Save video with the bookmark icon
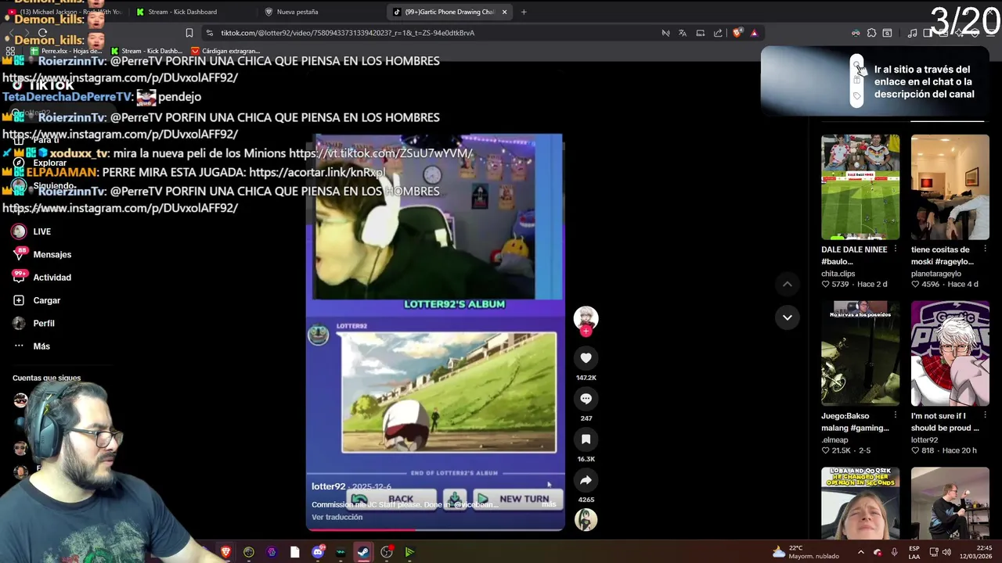This screenshot has height=563, width=1002. click(x=586, y=439)
